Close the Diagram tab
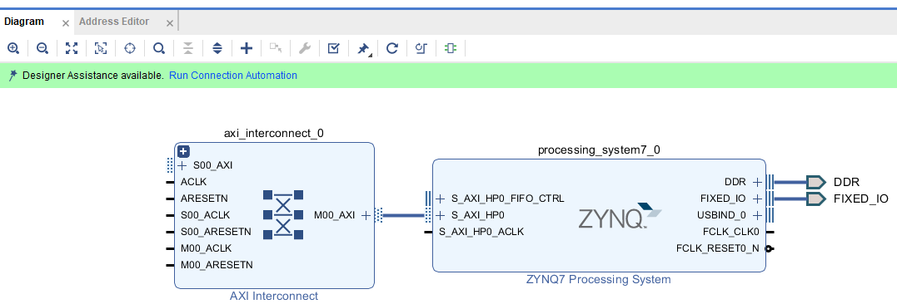The image size is (897, 304). [65, 23]
